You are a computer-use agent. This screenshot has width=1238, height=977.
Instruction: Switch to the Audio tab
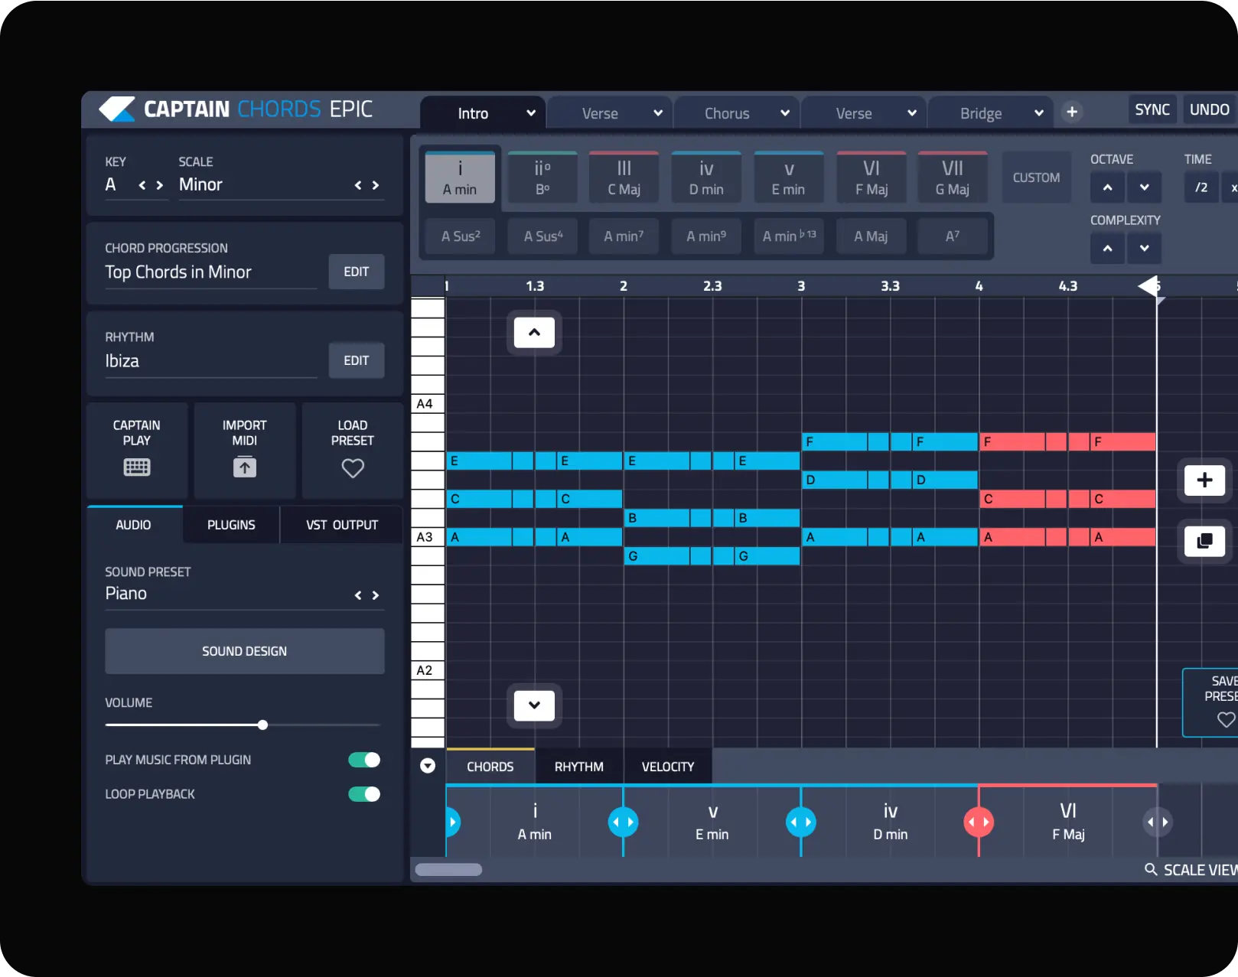[x=135, y=525]
